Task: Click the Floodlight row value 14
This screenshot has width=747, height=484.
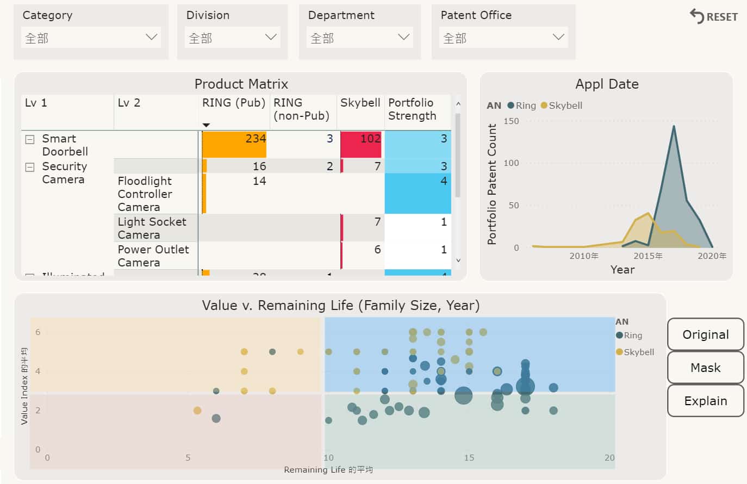Action: (x=259, y=181)
